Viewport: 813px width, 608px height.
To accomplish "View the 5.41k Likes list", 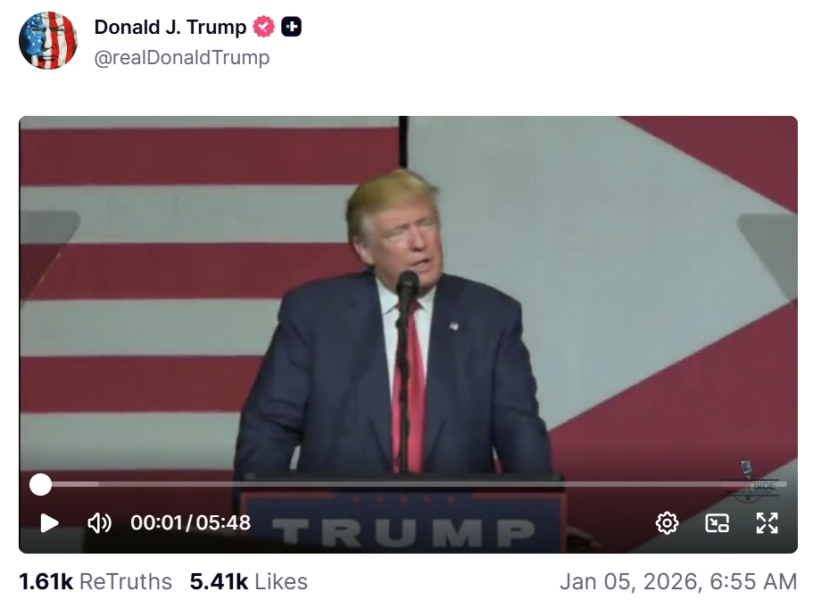I will (248, 581).
